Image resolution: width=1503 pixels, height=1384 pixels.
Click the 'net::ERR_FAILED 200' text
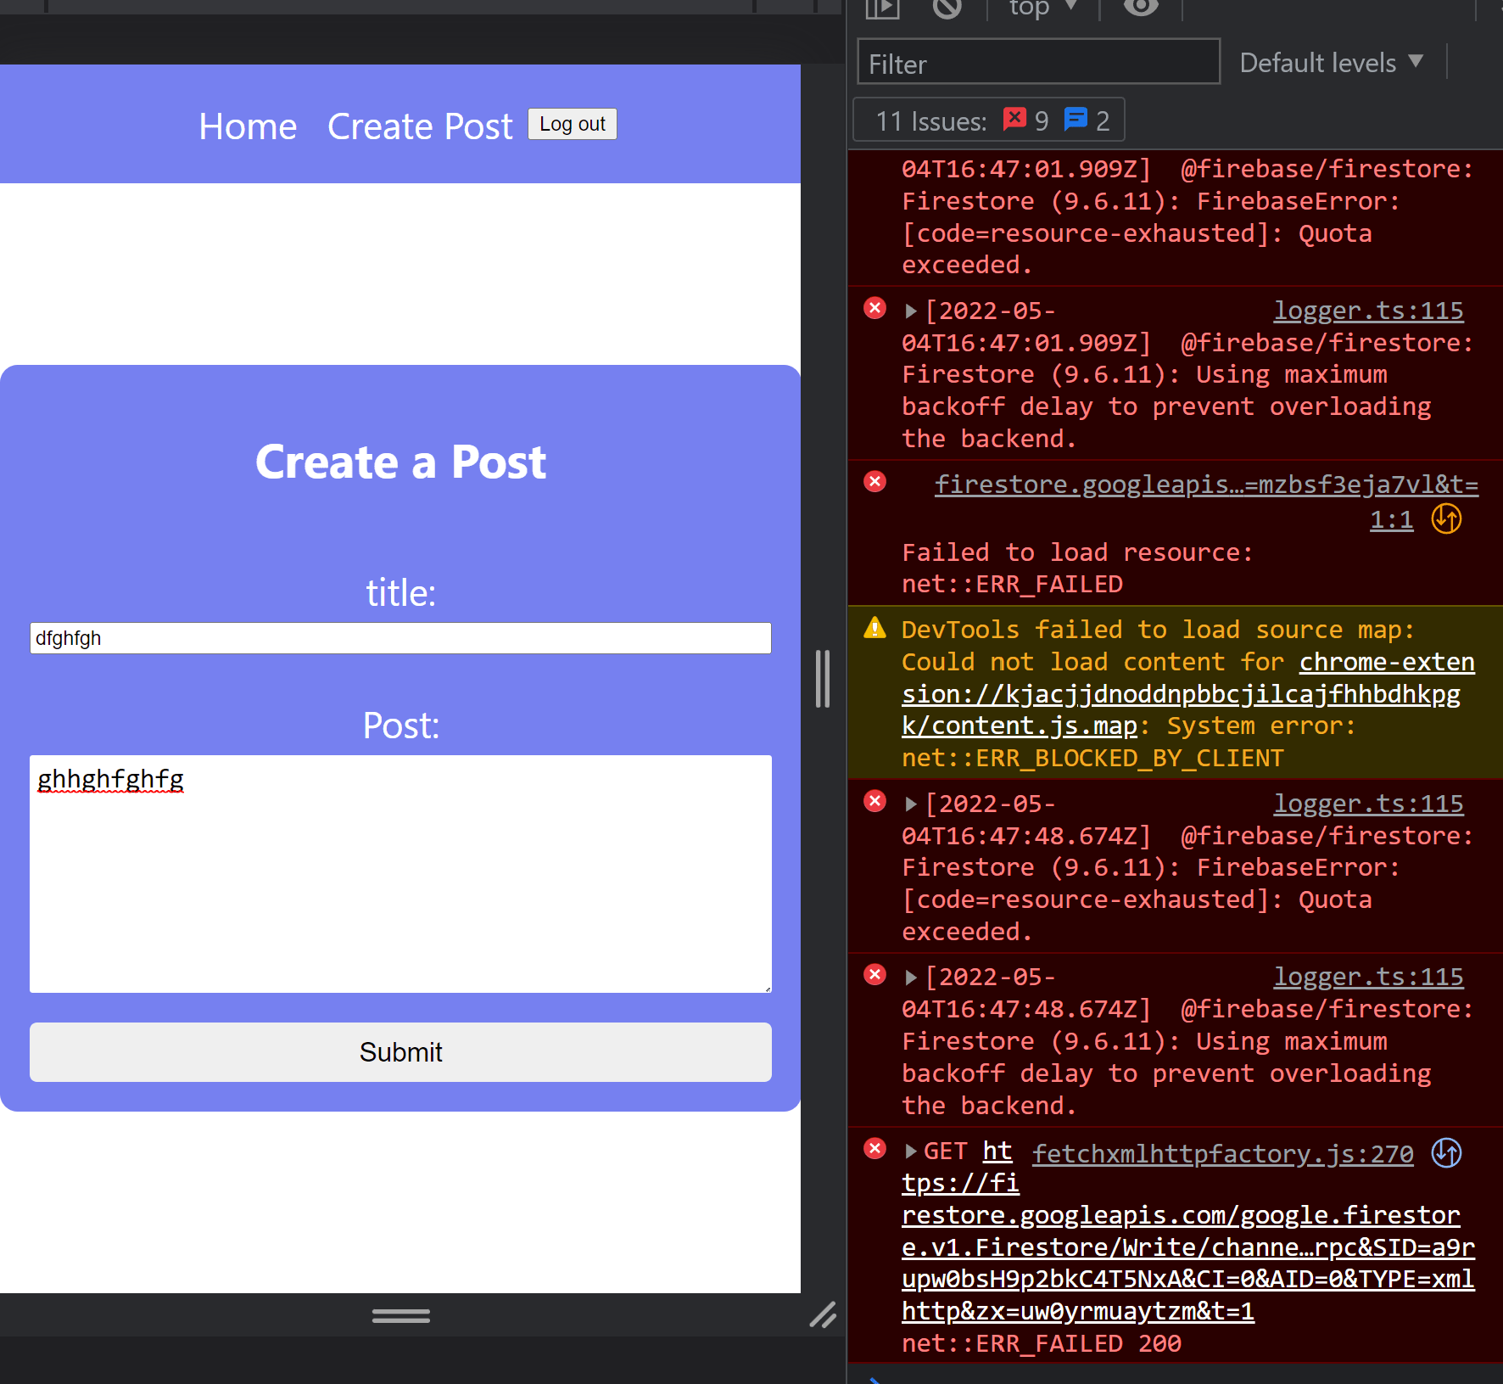(x=1042, y=1343)
